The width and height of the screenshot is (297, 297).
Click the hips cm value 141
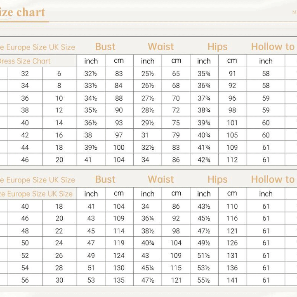pyautogui.click(x=232, y=280)
